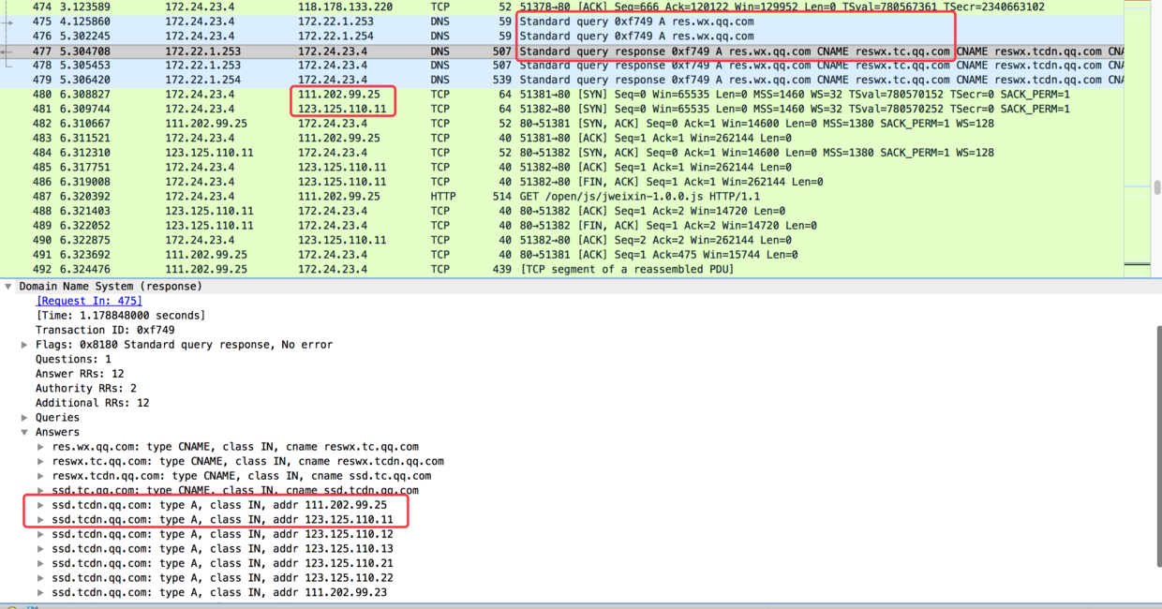Expand the answer with addr 111.202.99.25

40,505
